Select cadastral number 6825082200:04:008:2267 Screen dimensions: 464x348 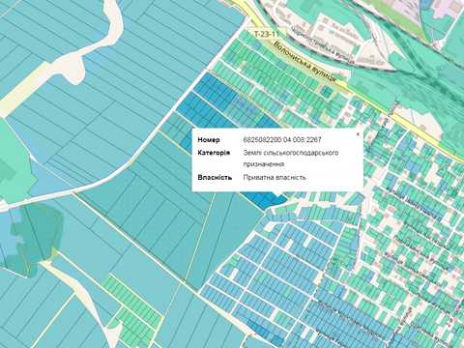pyautogui.click(x=282, y=140)
